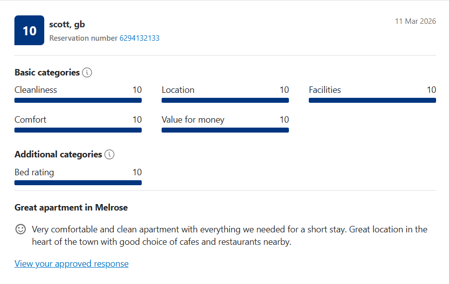The height and width of the screenshot is (284, 449).
Task: Click the info icon beside Additional categories
Action: 109,154
